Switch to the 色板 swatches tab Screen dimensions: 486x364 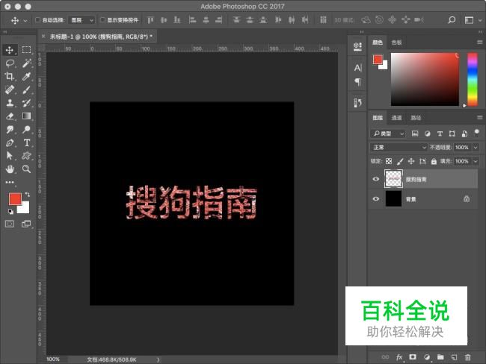click(396, 43)
